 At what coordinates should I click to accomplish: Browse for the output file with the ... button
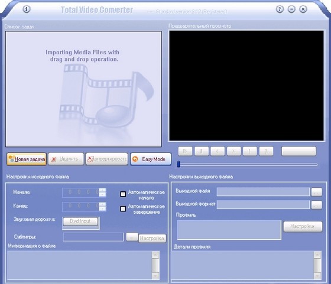click(317, 192)
